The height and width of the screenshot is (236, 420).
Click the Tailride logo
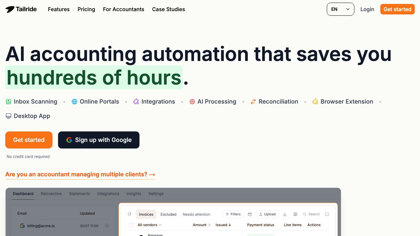(21, 9)
